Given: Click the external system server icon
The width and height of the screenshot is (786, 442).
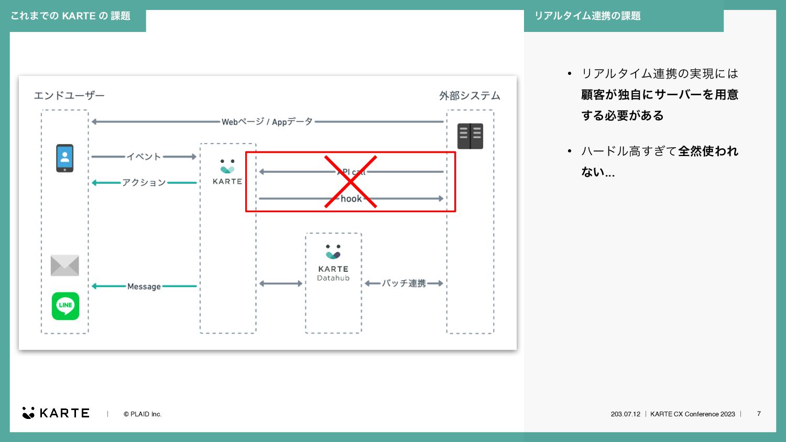Looking at the screenshot, I should (470, 136).
